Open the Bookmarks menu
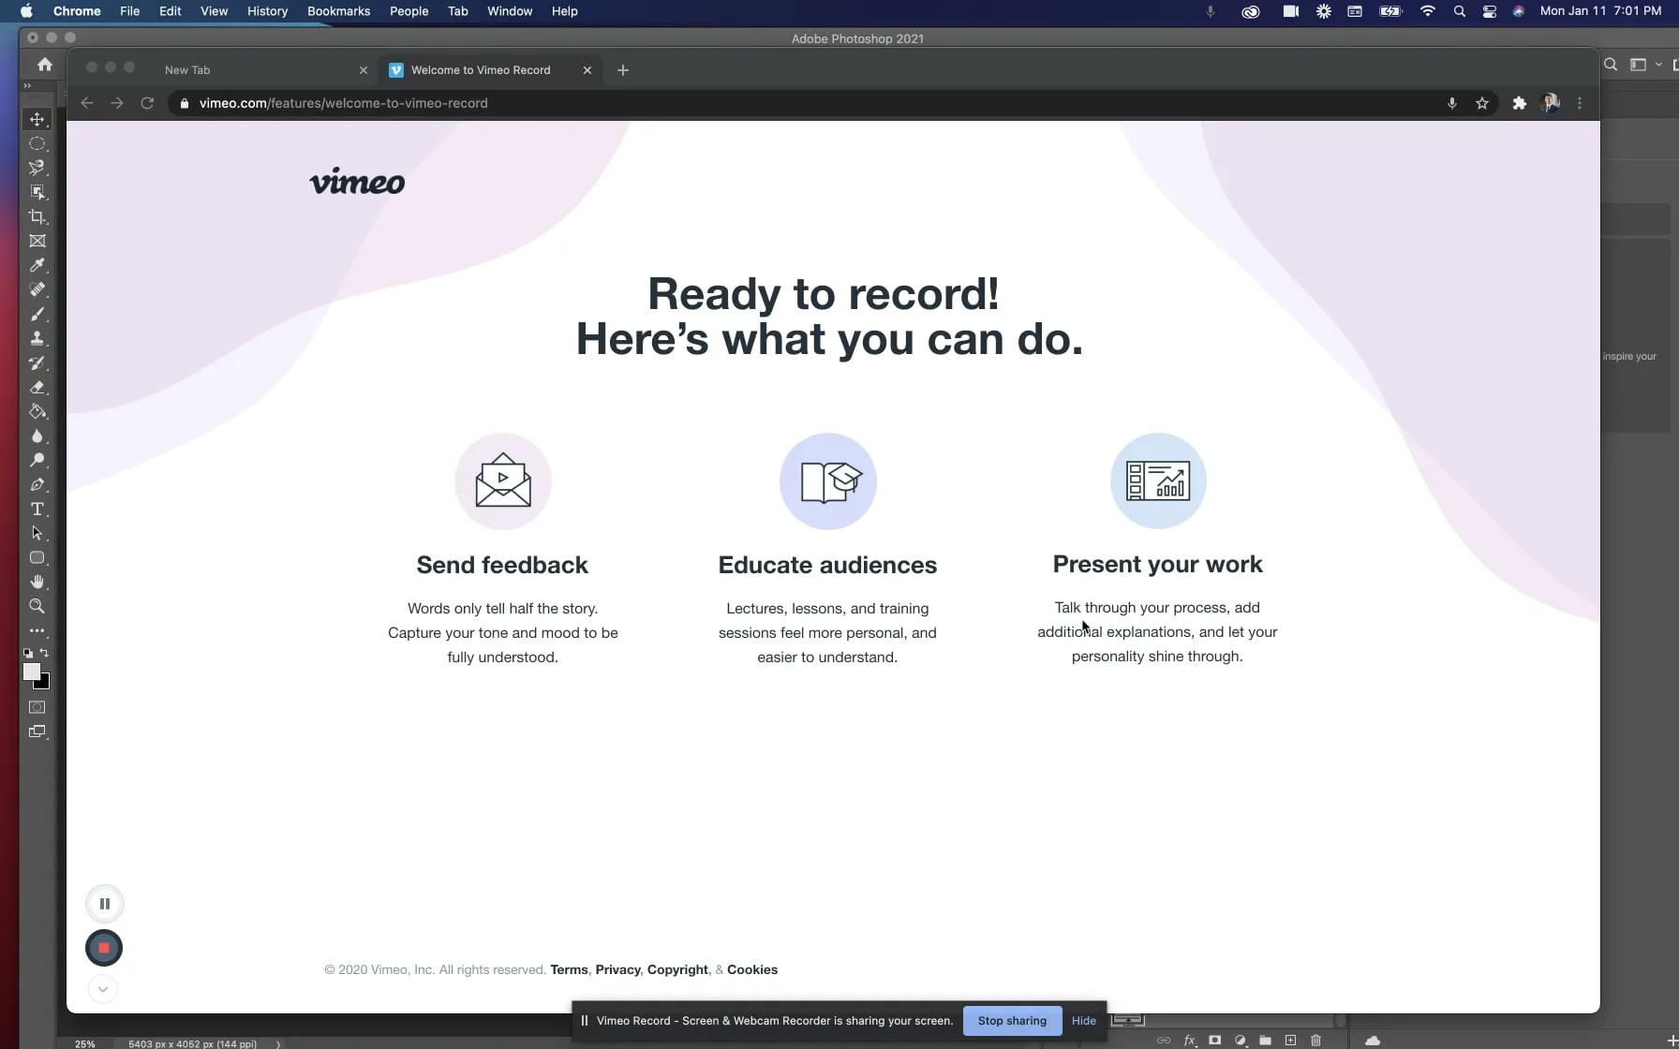The height and width of the screenshot is (1049, 1679). coord(338,11)
